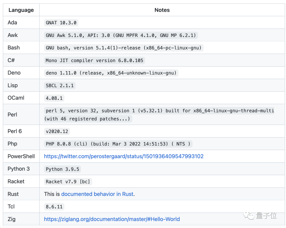This screenshot has height=228, width=286.
Task: Click the GNU Awk 5.1.0 version note
Action: (121, 35)
